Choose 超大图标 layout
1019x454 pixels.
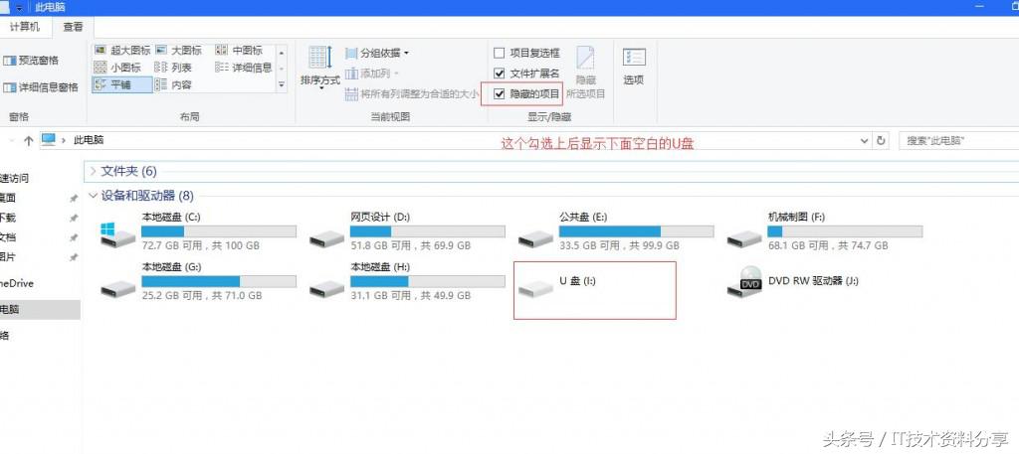click(x=122, y=50)
